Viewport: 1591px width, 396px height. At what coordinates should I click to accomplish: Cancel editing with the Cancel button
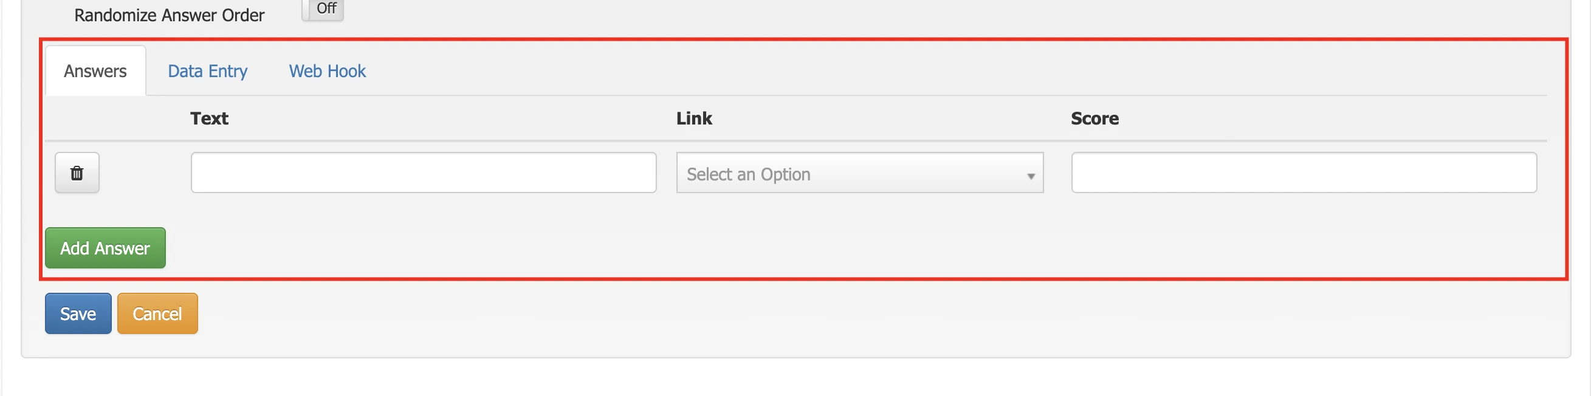pos(157,313)
